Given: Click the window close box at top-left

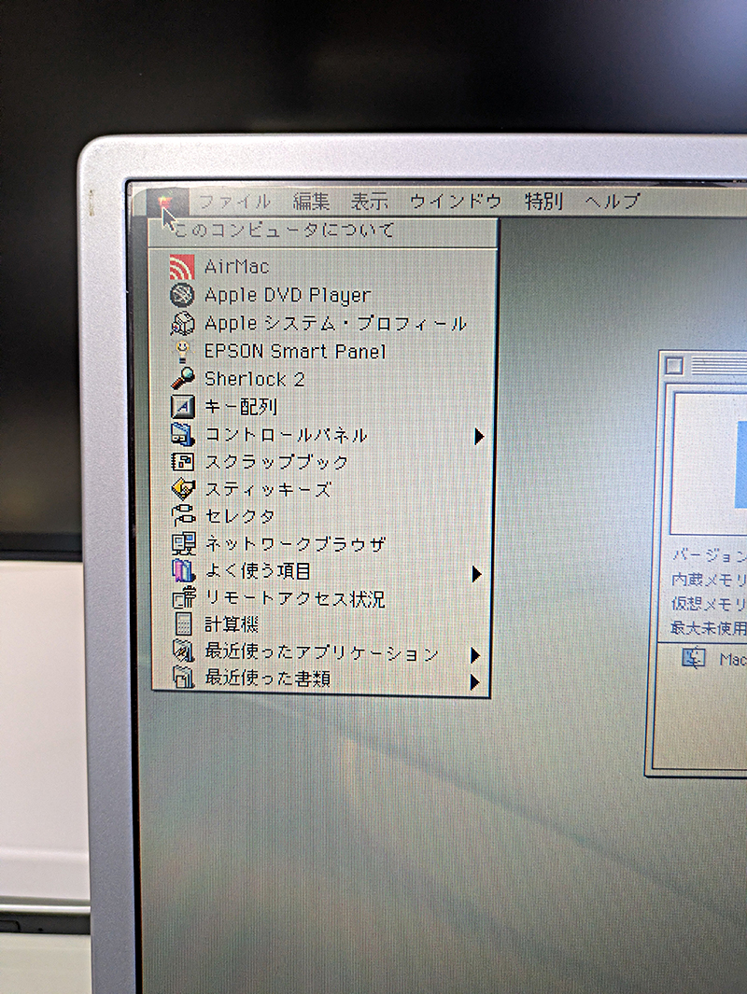Looking at the screenshot, I should [x=674, y=365].
